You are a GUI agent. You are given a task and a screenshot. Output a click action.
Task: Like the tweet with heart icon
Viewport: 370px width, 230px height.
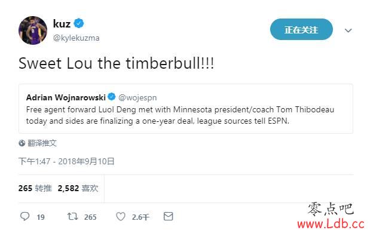[121, 216]
